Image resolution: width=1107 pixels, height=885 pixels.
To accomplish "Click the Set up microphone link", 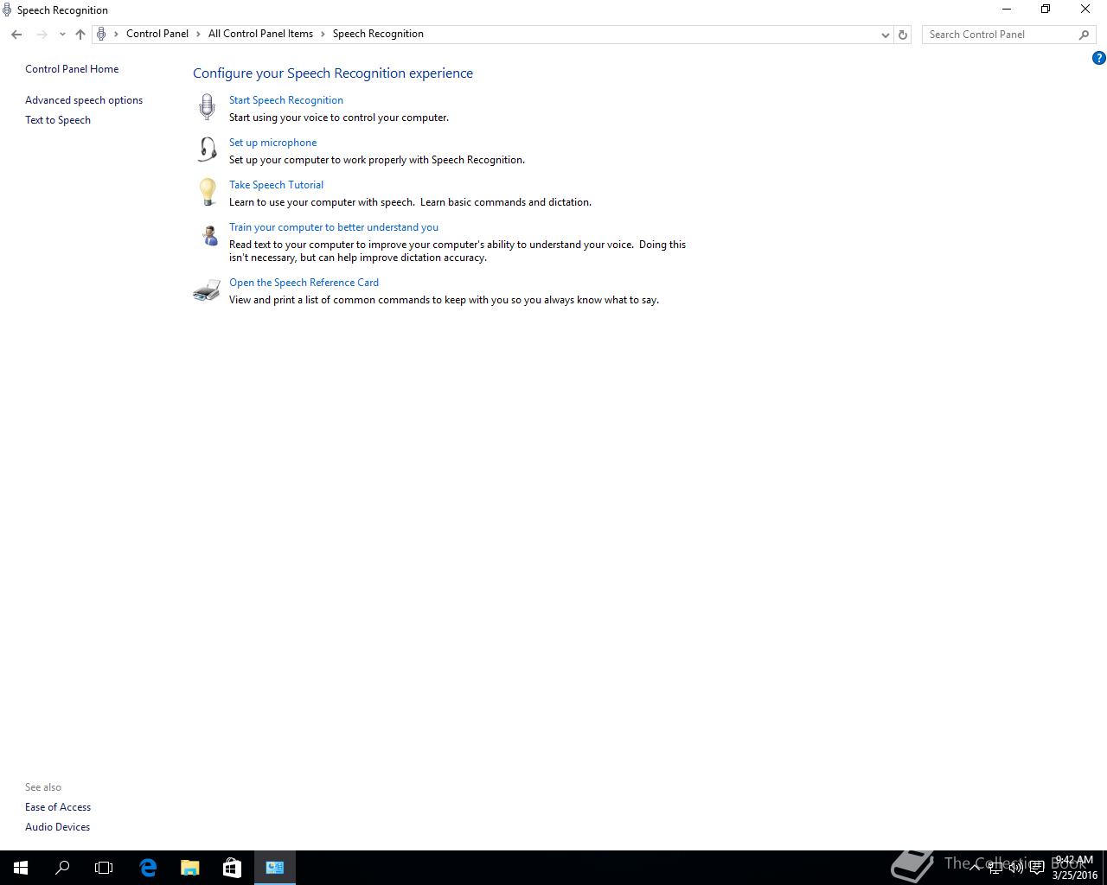I will [273, 143].
